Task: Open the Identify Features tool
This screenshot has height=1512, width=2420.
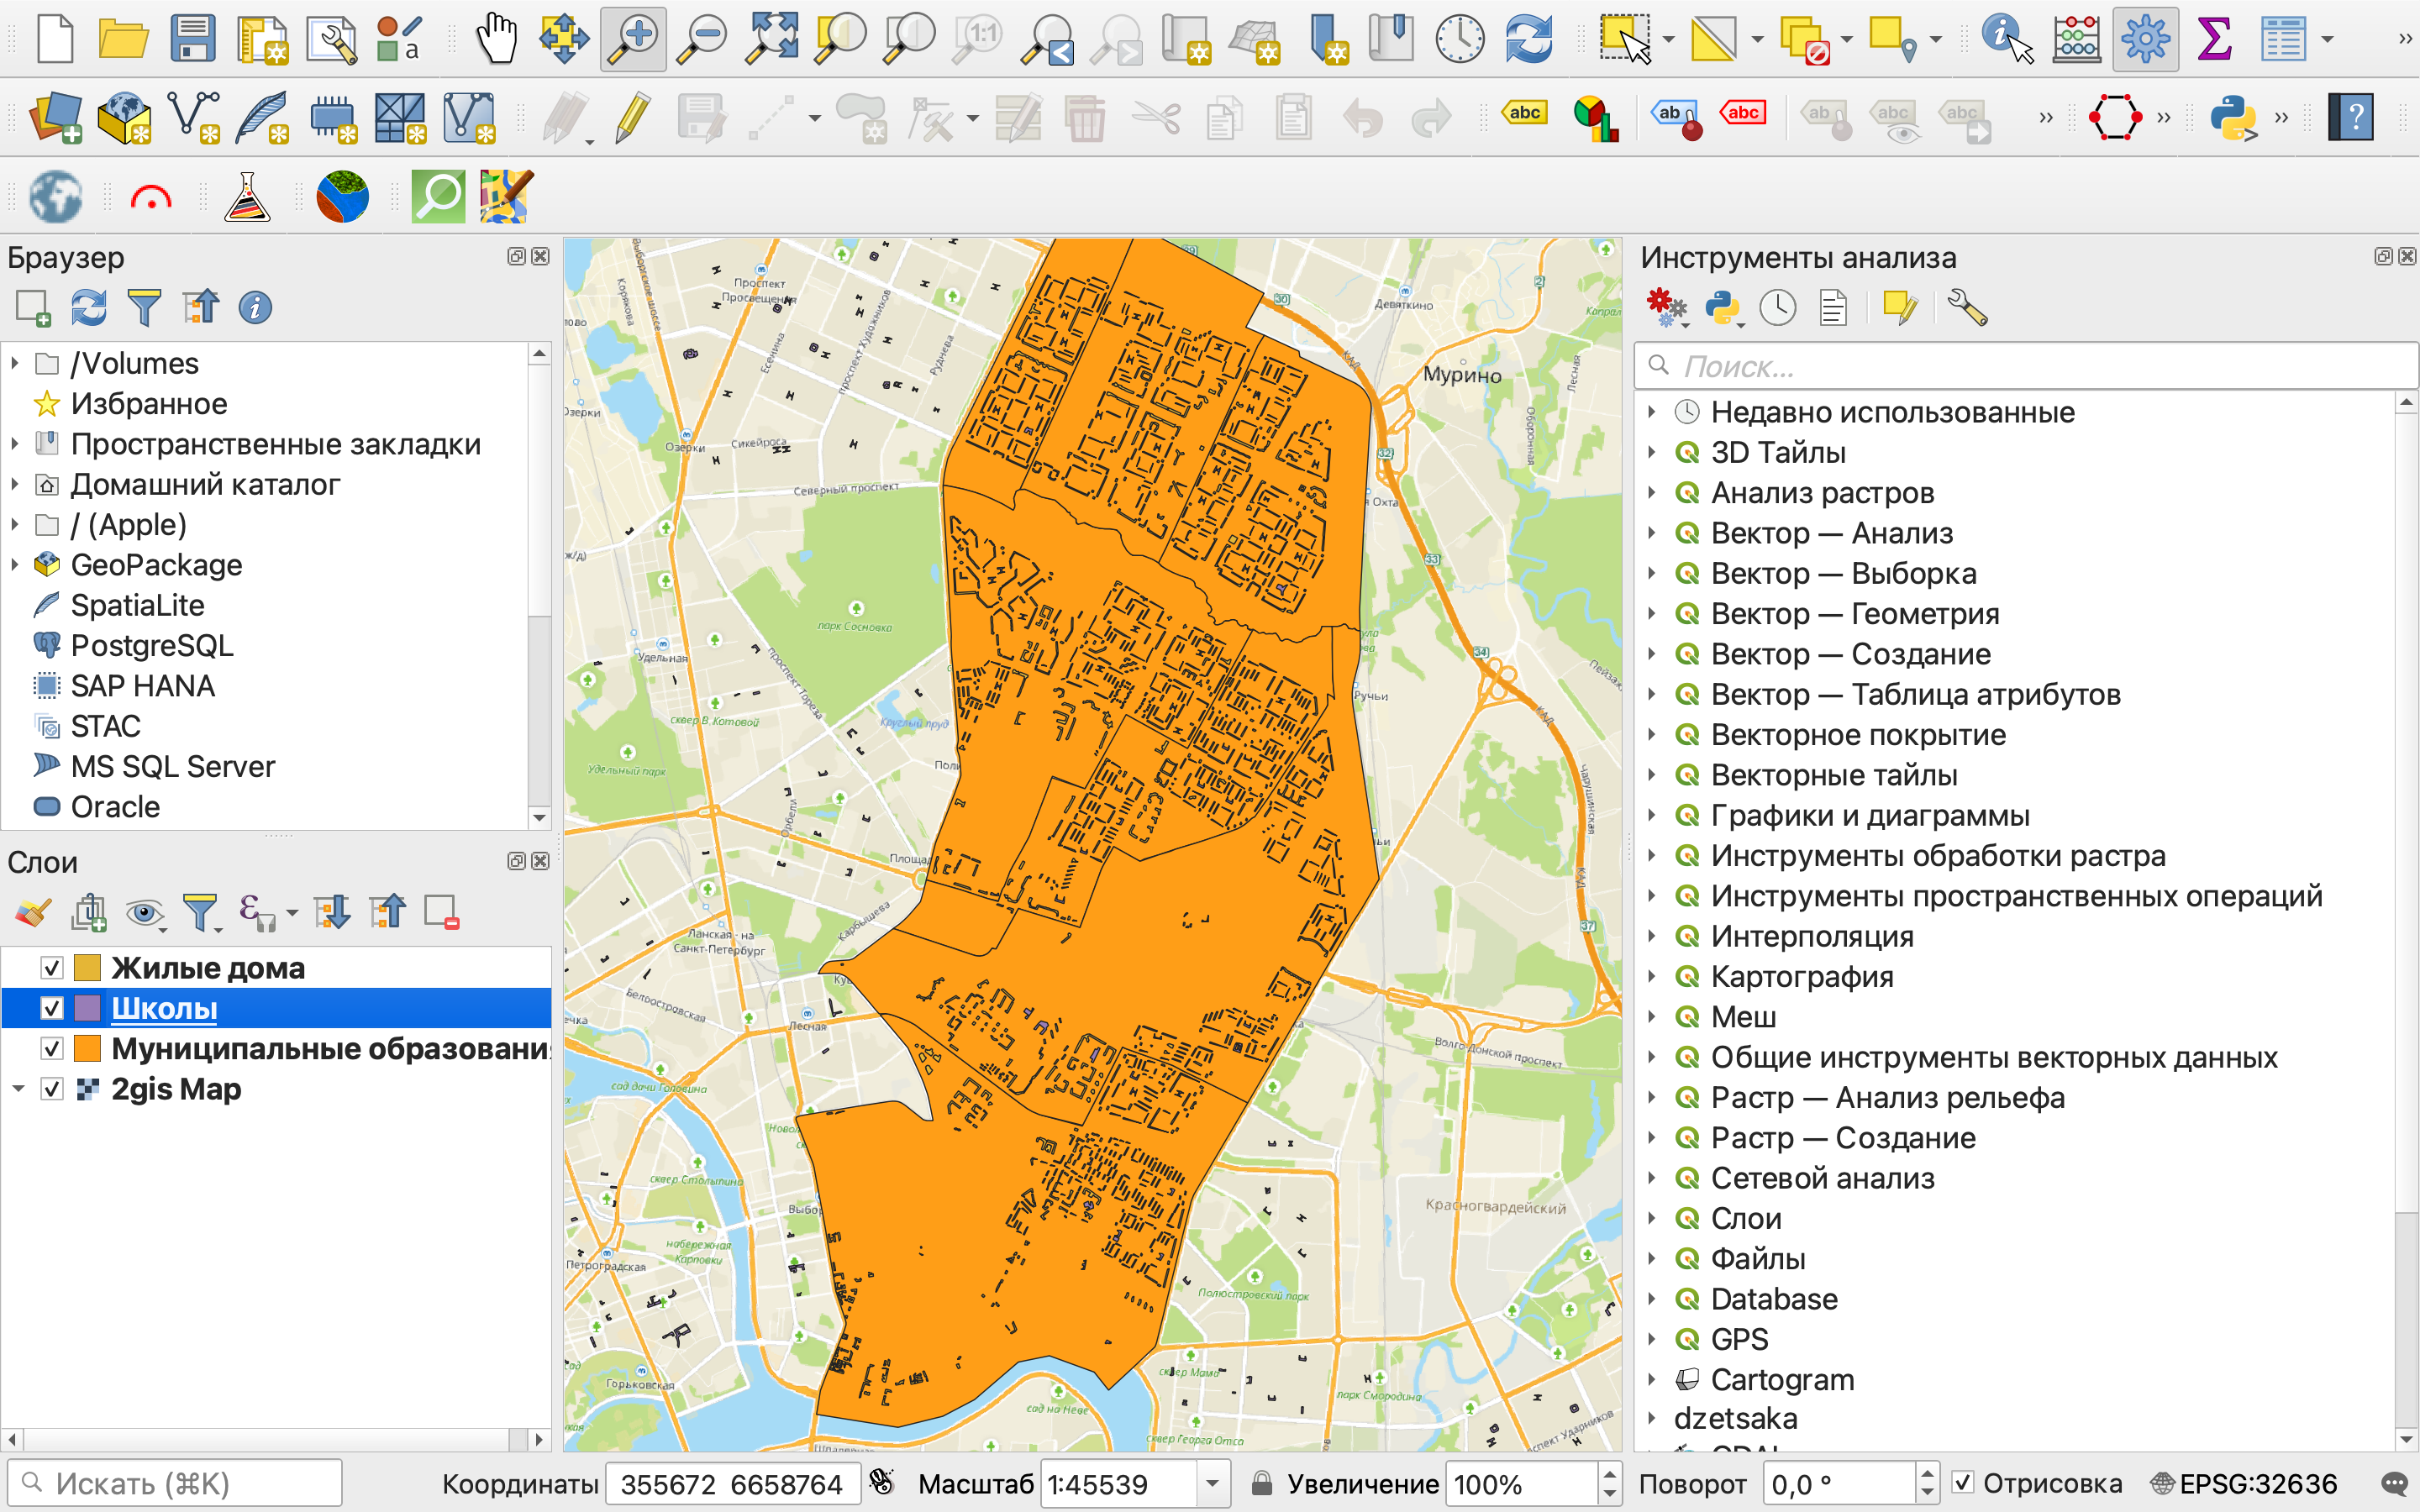Action: click(2006, 39)
